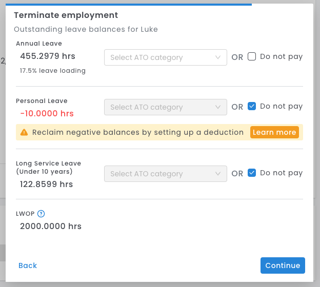The height and width of the screenshot is (287, 320).
Task: Click the LWOP help question mark icon
Action: (42, 214)
